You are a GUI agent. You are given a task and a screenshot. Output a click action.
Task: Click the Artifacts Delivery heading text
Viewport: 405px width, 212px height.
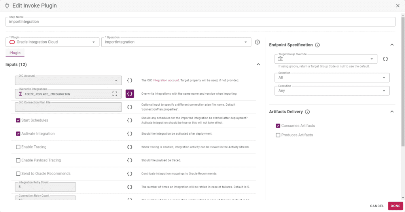(x=286, y=112)
